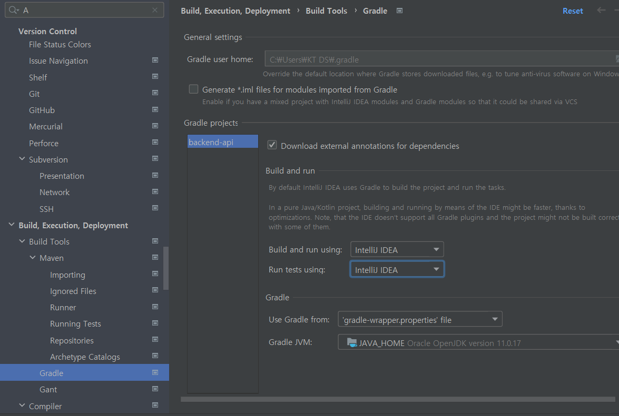This screenshot has width=619, height=416.
Task: Select Running Tests under Maven
Action: tap(75, 324)
